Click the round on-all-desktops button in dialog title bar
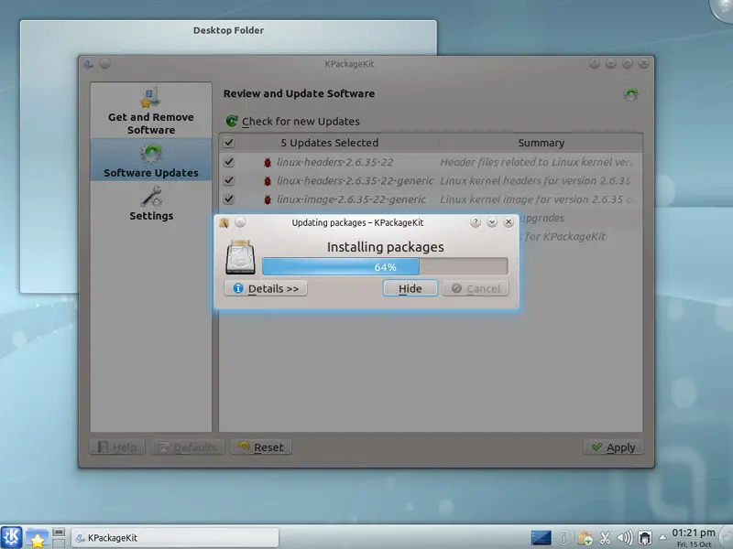 (x=240, y=222)
